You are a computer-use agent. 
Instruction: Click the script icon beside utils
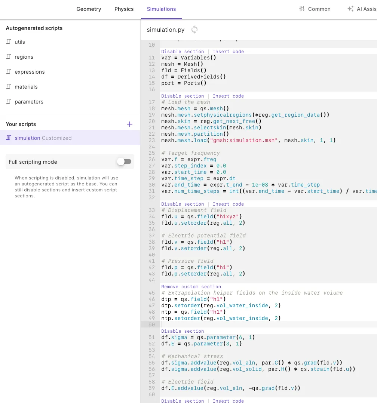9,41
